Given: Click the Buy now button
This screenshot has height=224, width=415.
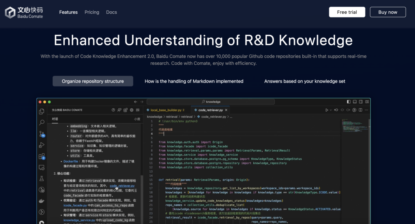Looking at the screenshot, I should [x=388, y=12].
